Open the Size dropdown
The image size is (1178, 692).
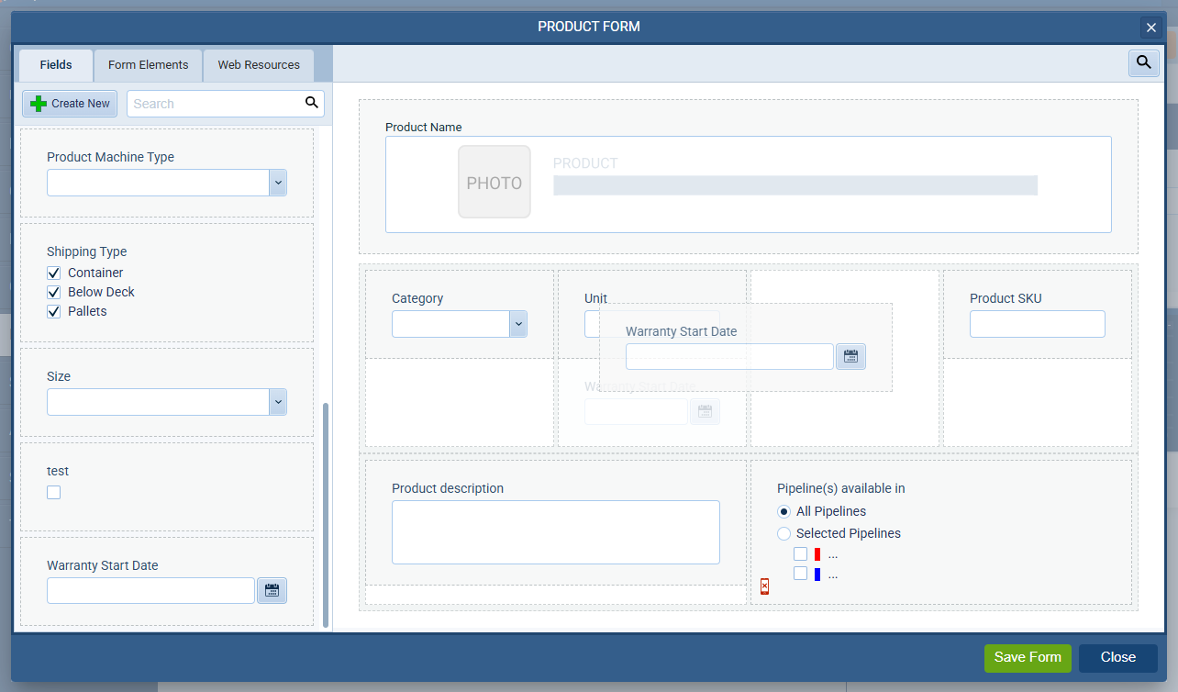[277, 401]
